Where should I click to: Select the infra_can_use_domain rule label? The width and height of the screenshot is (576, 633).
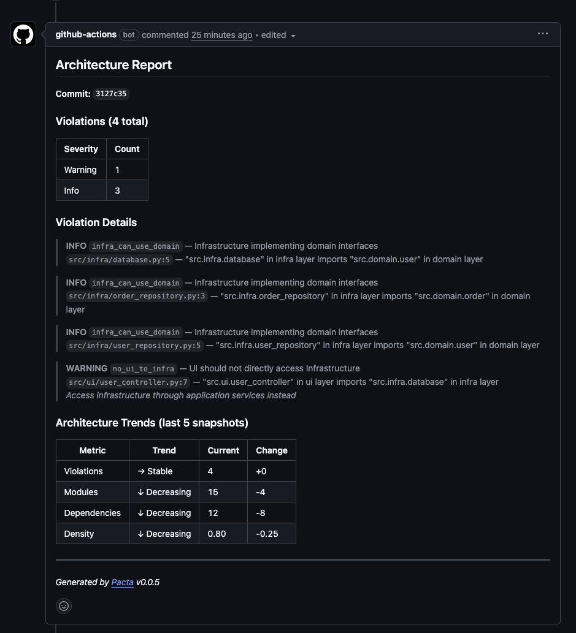tap(136, 246)
